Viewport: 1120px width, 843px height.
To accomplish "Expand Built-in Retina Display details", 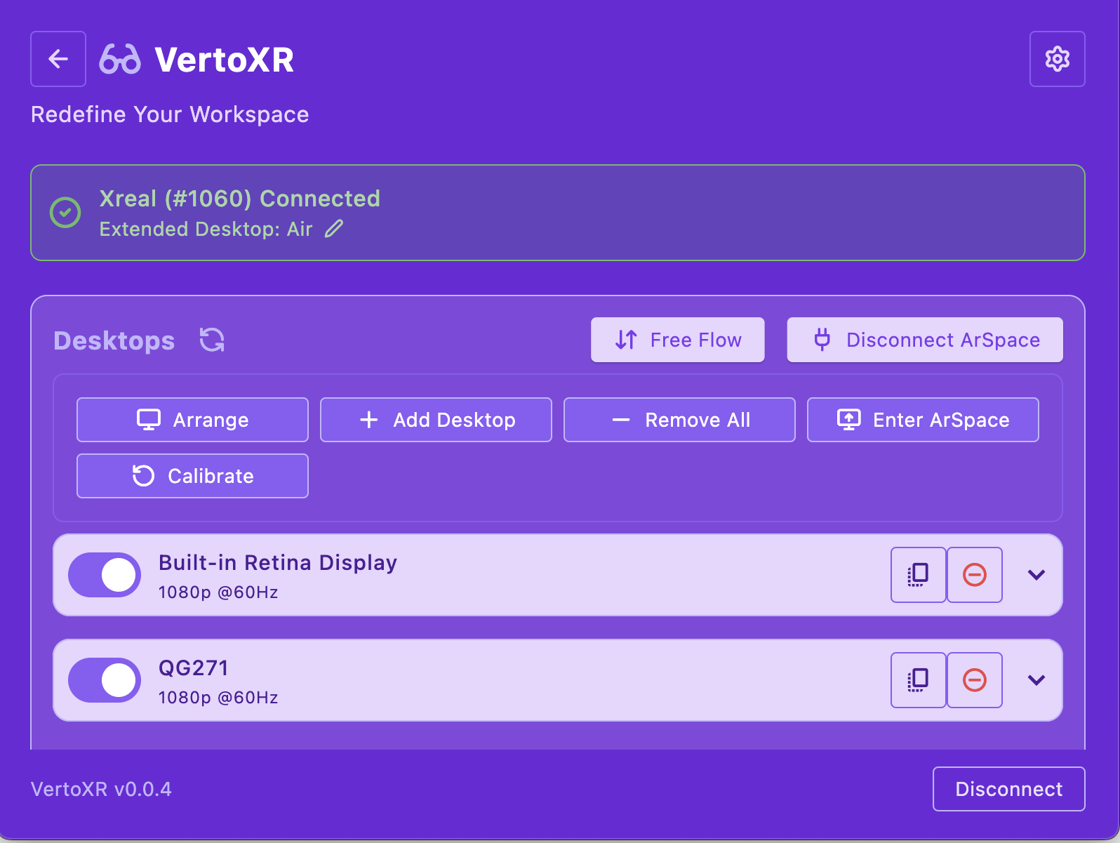I will coord(1036,575).
